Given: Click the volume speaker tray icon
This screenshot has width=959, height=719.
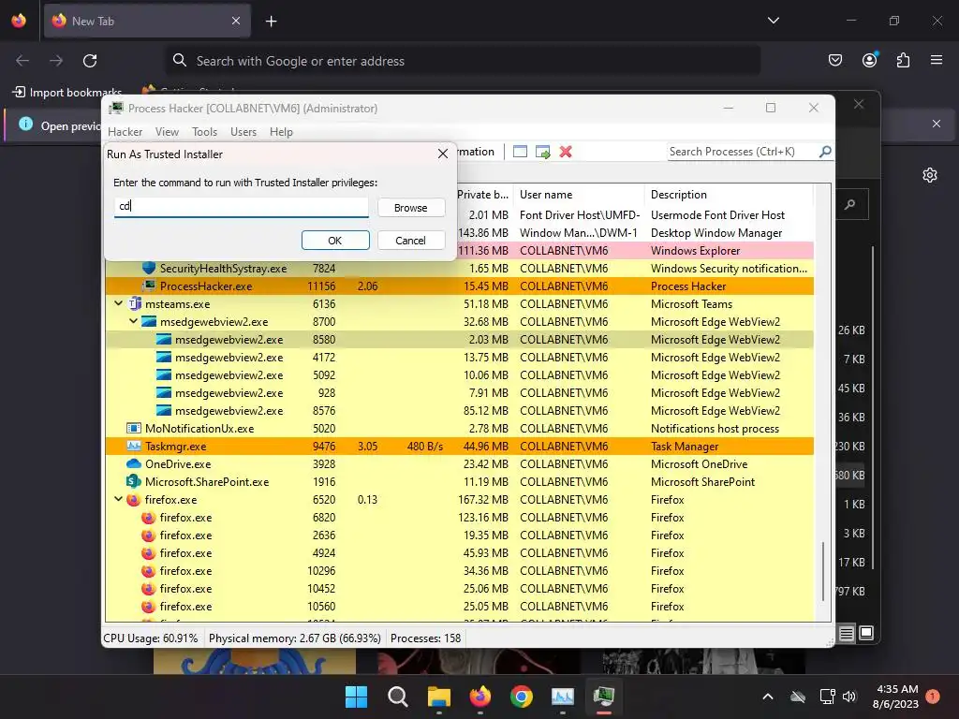Looking at the screenshot, I should tap(849, 697).
